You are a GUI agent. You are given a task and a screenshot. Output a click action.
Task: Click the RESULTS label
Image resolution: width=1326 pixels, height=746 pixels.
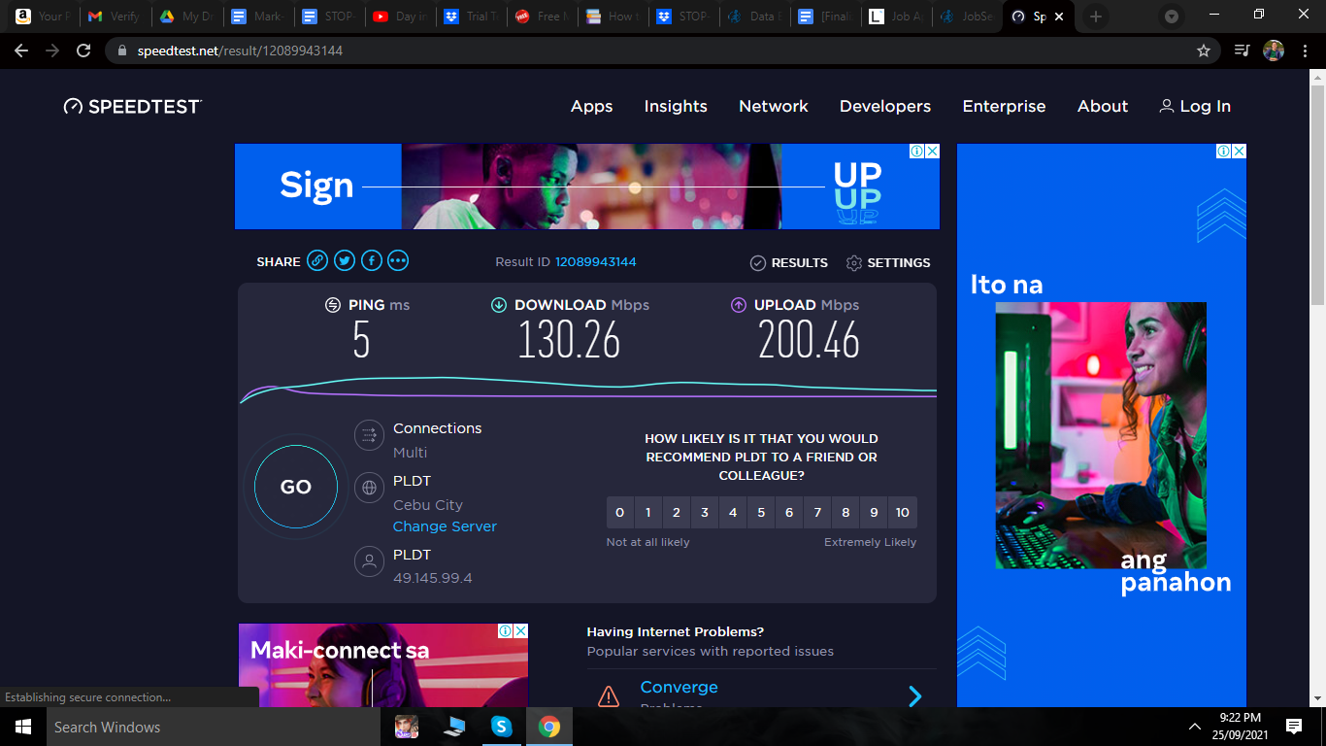(800, 263)
